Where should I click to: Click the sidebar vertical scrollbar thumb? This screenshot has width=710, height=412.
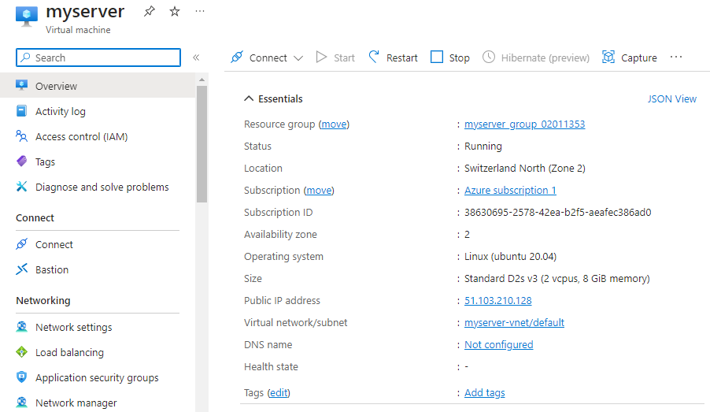click(x=202, y=143)
